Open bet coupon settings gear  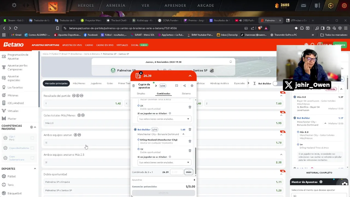pyautogui.click(x=192, y=86)
